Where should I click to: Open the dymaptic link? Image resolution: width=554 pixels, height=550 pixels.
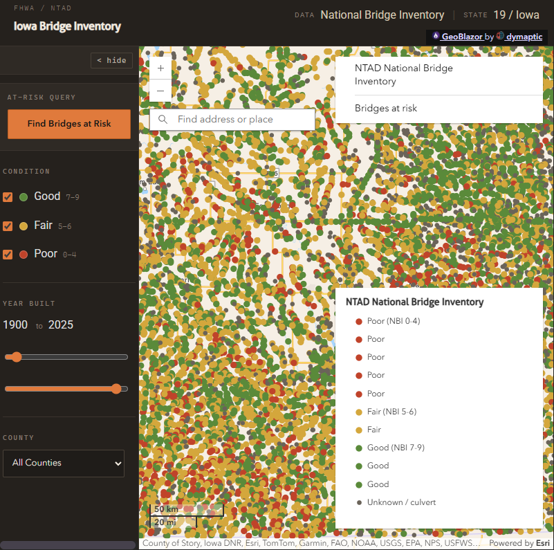tap(524, 37)
